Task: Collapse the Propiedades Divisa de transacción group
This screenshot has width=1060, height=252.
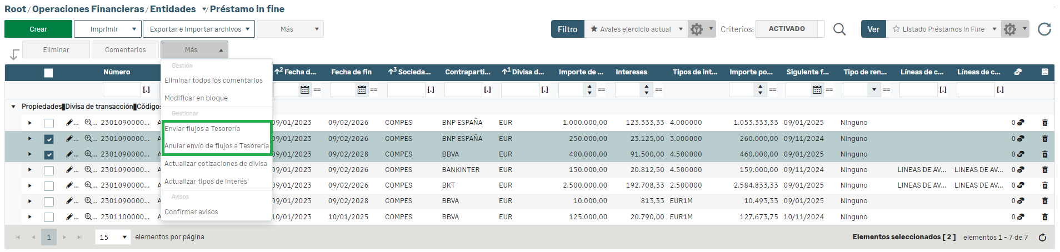Action: pos(13,107)
